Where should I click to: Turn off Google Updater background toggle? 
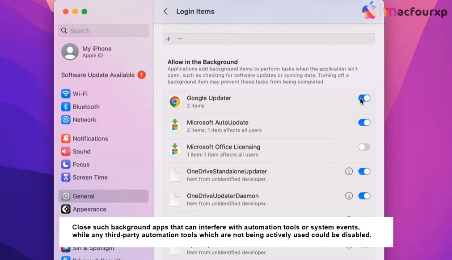[x=364, y=99]
